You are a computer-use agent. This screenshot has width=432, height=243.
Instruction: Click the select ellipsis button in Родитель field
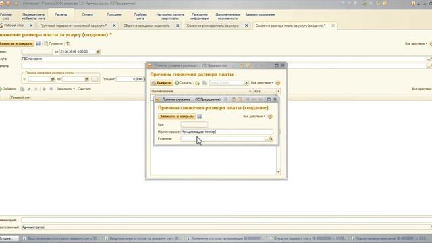pyautogui.click(x=267, y=139)
